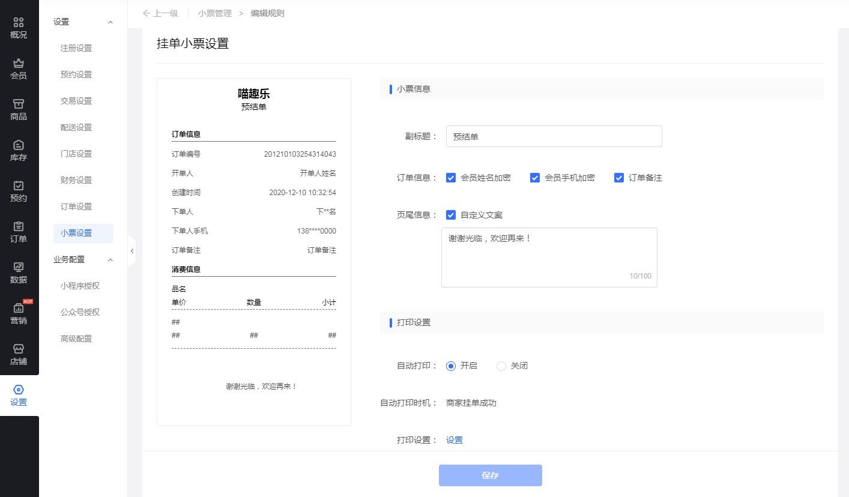
Task: Open 公众号授权
Action: tap(80, 312)
